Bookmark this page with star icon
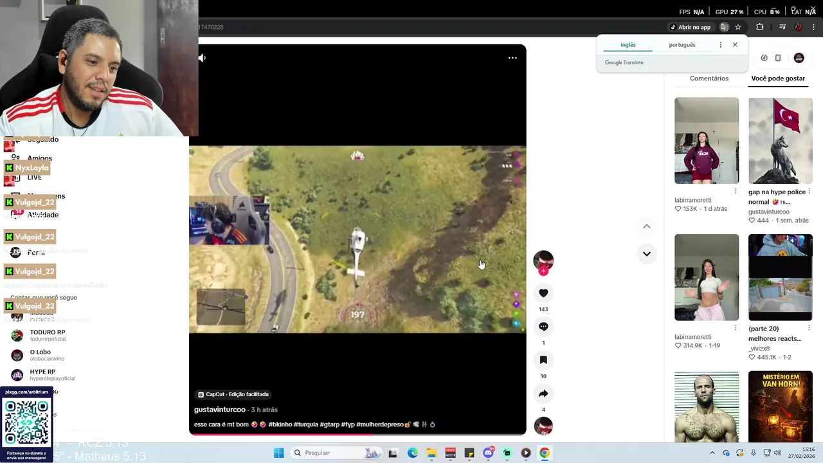Viewport: 823px width, 463px height. point(738,27)
